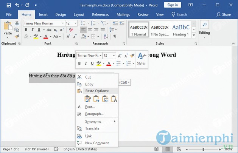Toggle Bold in the ribbon Font group
238x153 pixels.
26,30
